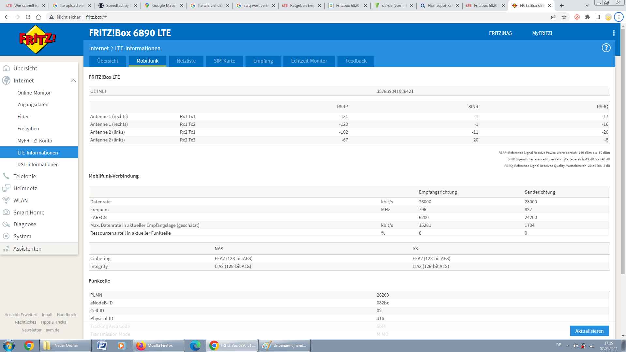Image resolution: width=626 pixels, height=352 pixels.
Task: Open the Word icon in taskbar
Action: click(102, 345)
